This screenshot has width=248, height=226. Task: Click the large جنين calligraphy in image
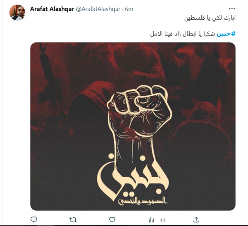tap(133, 177)
